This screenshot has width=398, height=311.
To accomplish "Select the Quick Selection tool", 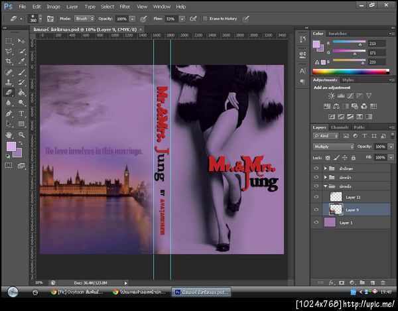I will (x=22, y=52).
